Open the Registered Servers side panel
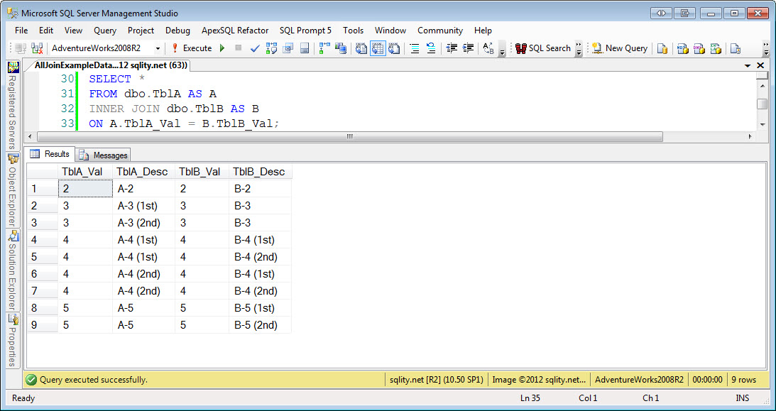The height and width of the screenshot is (411, 776). [x=13, y=106]
